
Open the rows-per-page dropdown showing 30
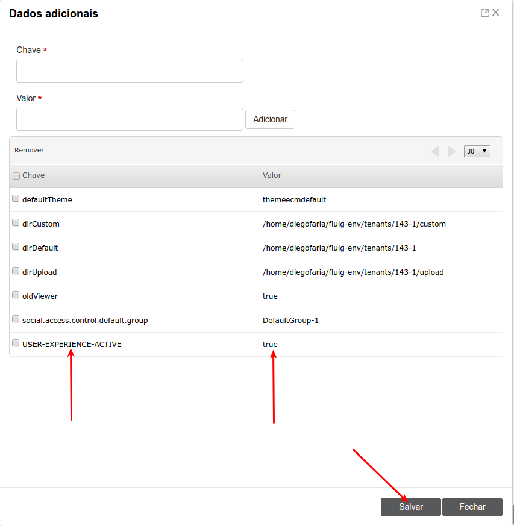477,151
